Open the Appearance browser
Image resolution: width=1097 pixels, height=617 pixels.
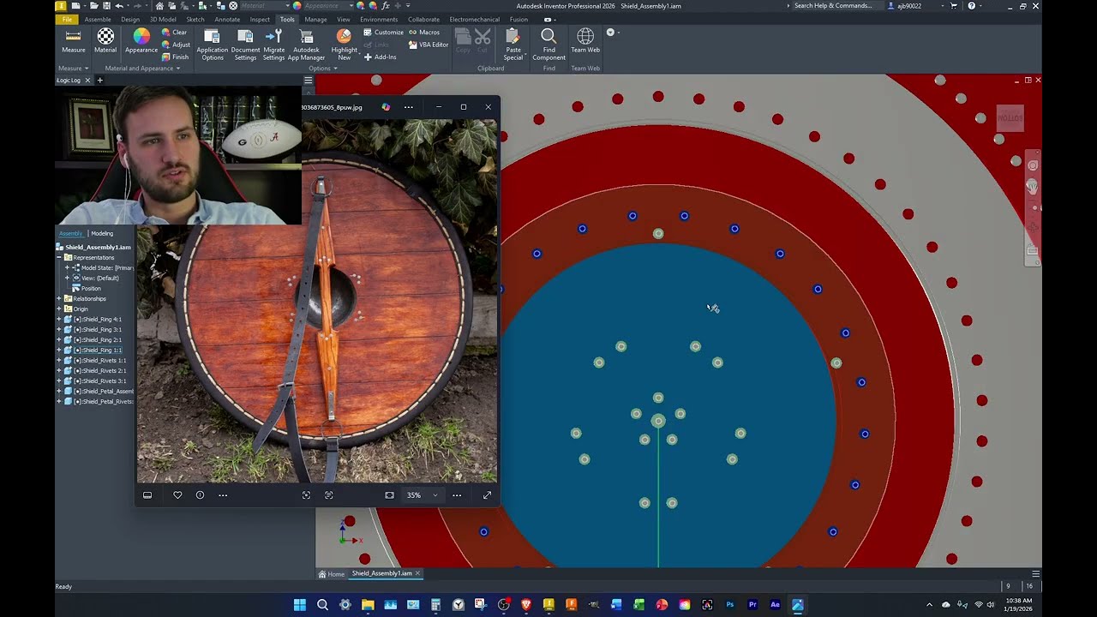point(141,41)
